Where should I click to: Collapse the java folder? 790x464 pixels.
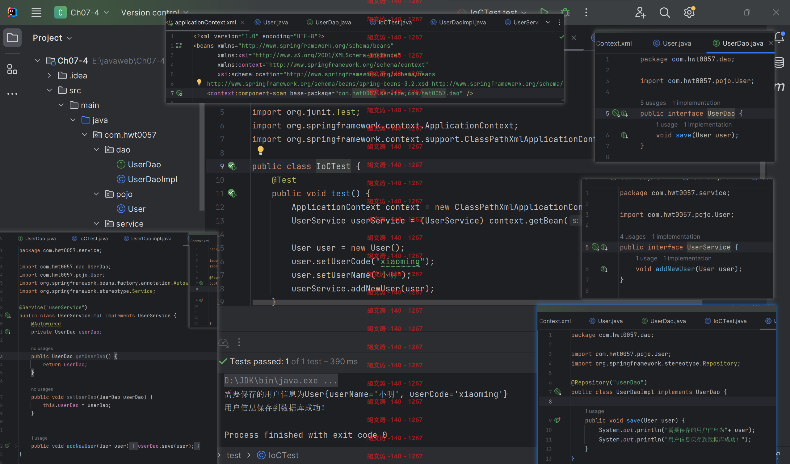click(x=73, y=120)
